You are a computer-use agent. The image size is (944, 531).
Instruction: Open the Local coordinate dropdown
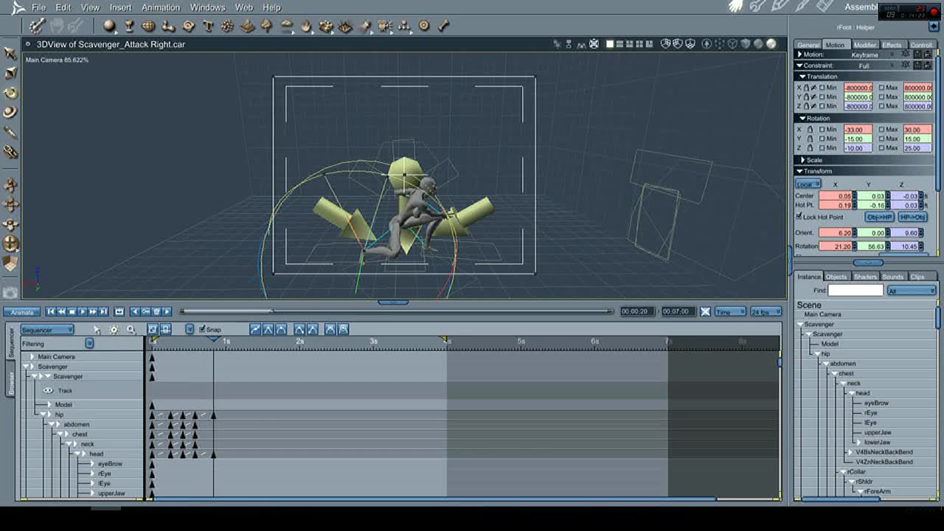[x=808, y=184]
